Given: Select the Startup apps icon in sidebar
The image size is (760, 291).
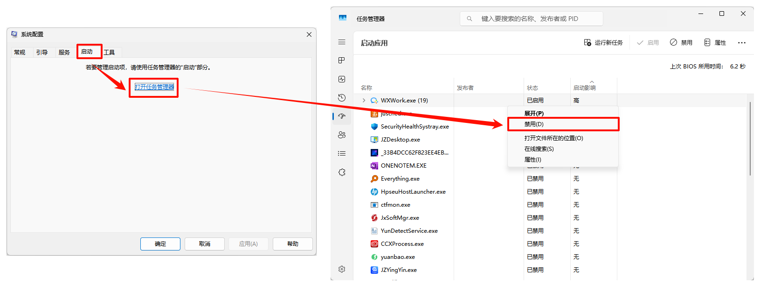Looking at the screenshot, I should point(342,116).
